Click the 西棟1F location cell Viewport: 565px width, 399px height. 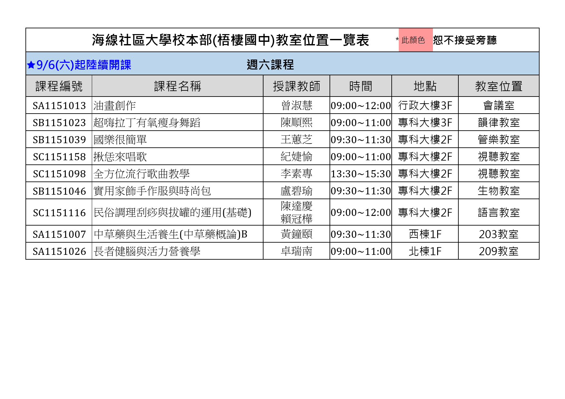[425, 234]
